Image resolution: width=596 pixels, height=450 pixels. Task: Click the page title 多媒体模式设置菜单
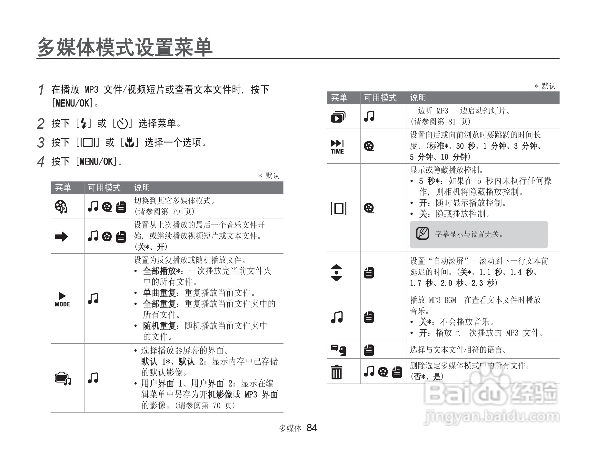[x=125, y=47]
